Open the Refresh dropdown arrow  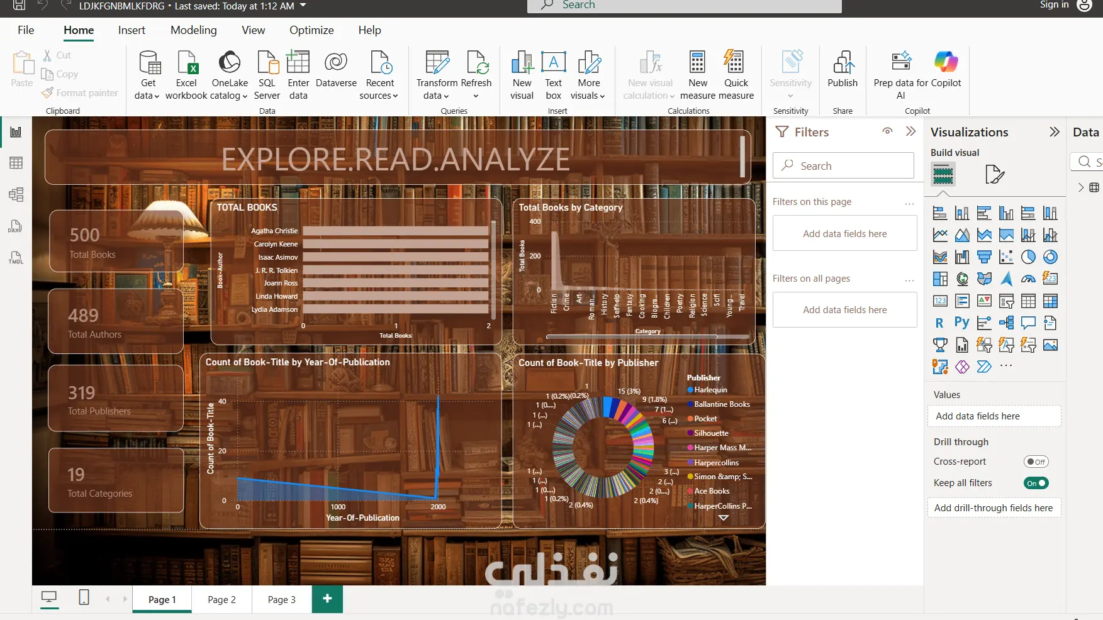coord(476,96)
